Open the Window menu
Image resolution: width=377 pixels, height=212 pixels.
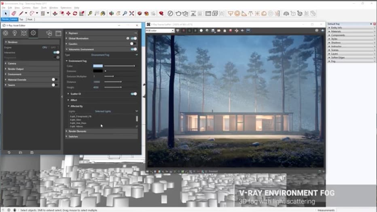click(x=54, y=8)
